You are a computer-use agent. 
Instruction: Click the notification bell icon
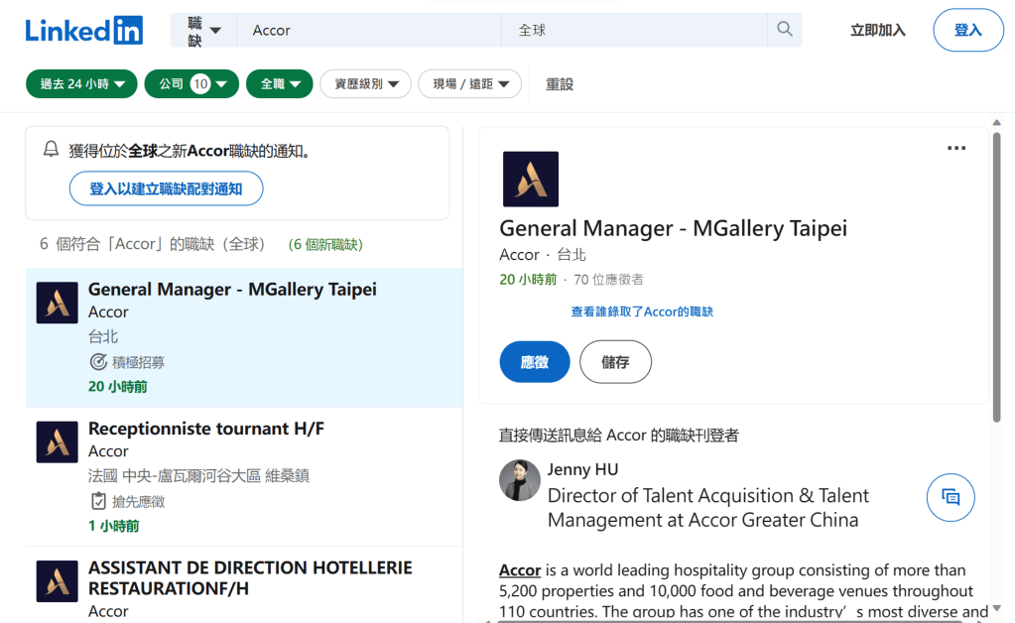tap(52, 150)
